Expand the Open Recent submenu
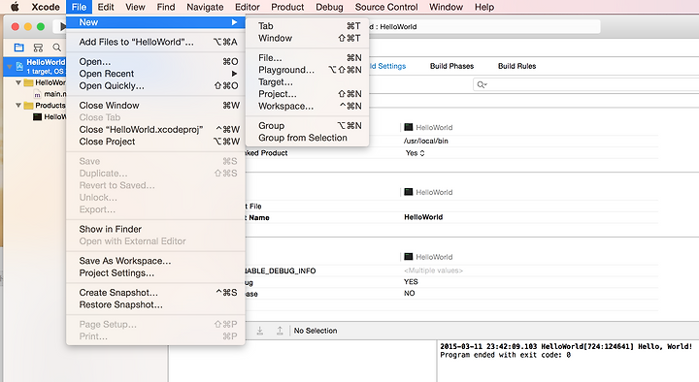 click(155, 74)
